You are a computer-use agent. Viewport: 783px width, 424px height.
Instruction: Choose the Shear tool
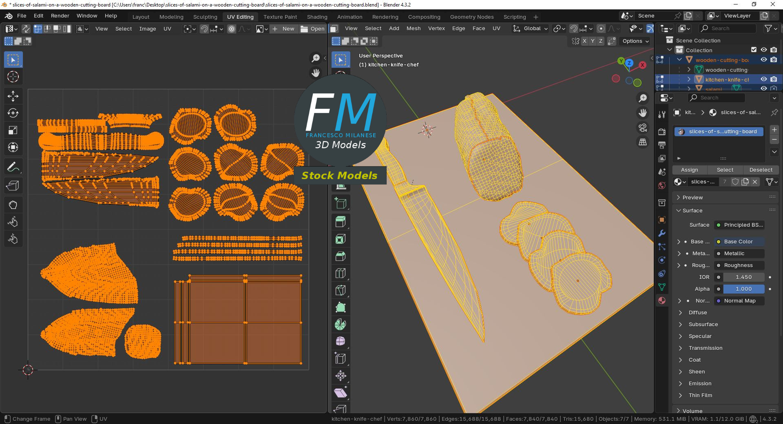tap(341, 393)
